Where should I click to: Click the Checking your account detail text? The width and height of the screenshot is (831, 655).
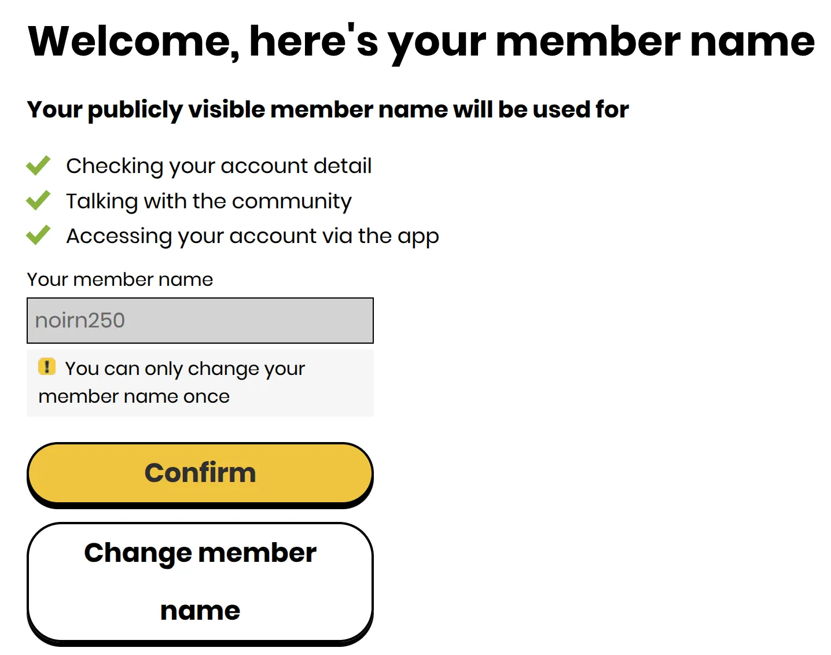219,165
